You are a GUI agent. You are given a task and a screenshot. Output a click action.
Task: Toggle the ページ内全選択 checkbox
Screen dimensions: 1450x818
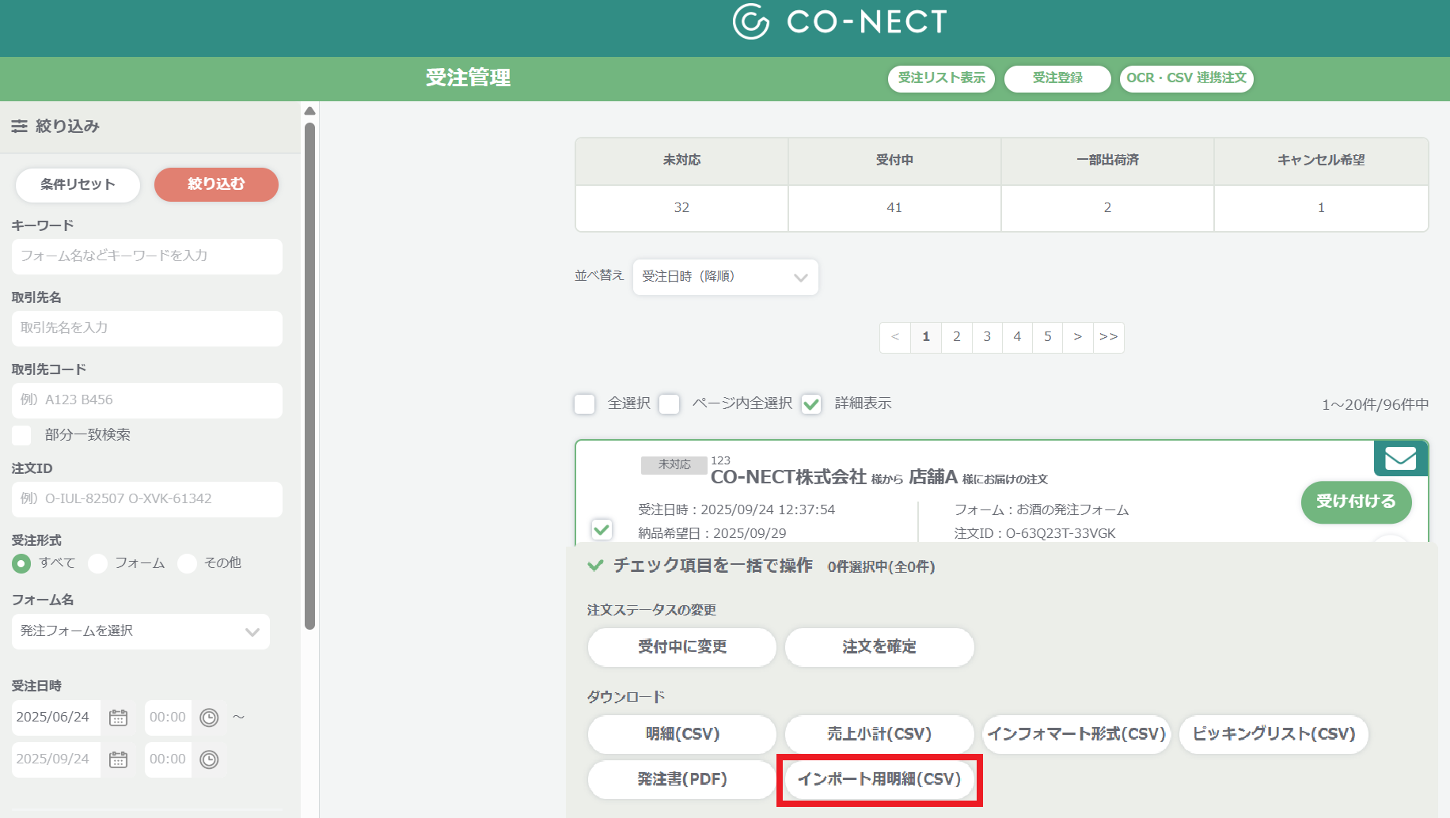(670, 404)
